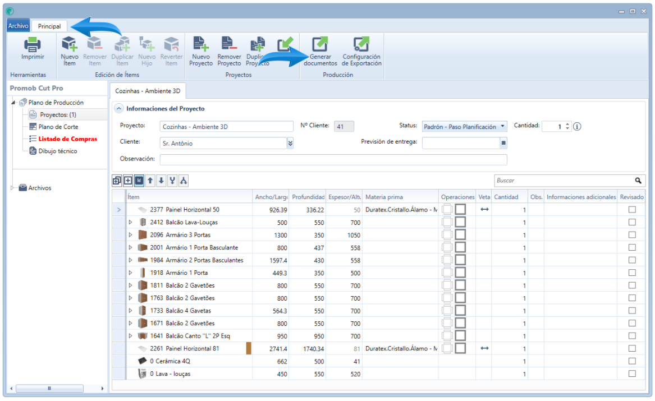This screenshot has height=401, width=655.
Task: Move item up with the up-arrow icon
Action: [x=150, y=181]
